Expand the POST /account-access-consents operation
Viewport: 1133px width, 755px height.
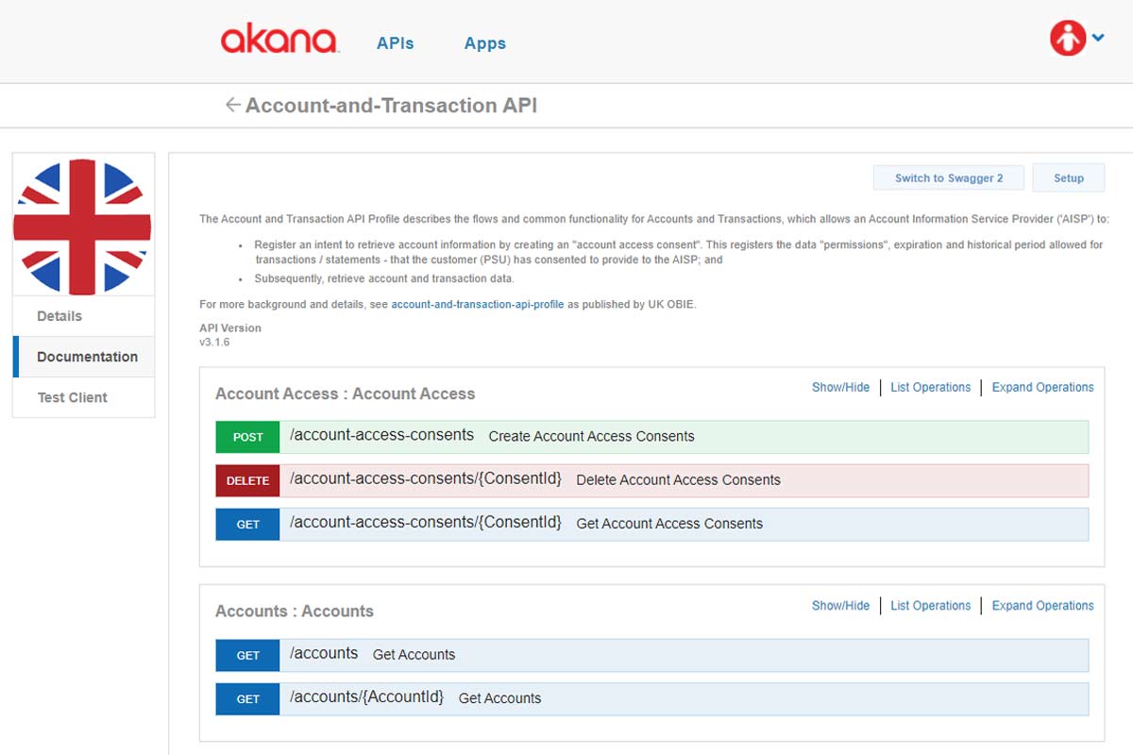tap(651, 437)
